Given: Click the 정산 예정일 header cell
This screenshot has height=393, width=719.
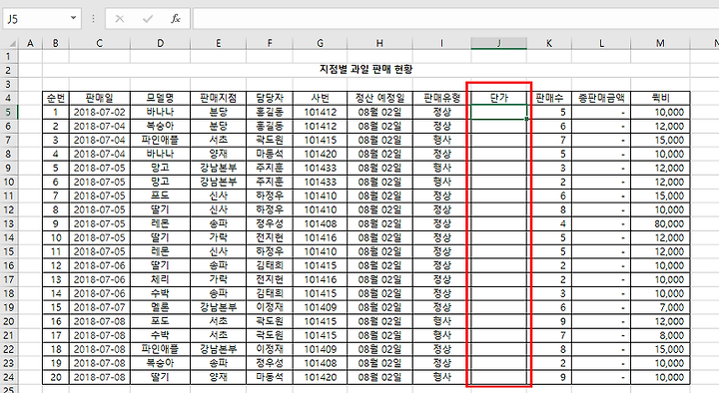Looking at the screenshot, I should pyautogui.click(x=379, y=98).
